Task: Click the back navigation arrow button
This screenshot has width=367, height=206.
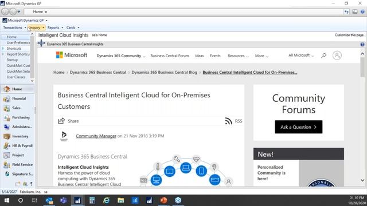Action: [x=5, y=11]
